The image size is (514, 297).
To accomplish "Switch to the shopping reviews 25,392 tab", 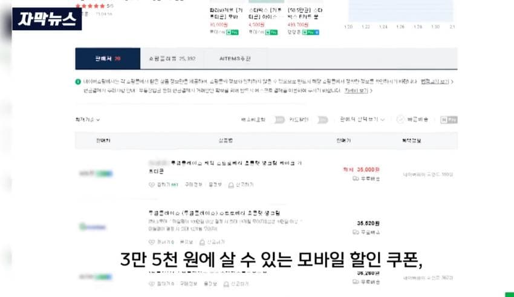I will (x=172, y=59).
